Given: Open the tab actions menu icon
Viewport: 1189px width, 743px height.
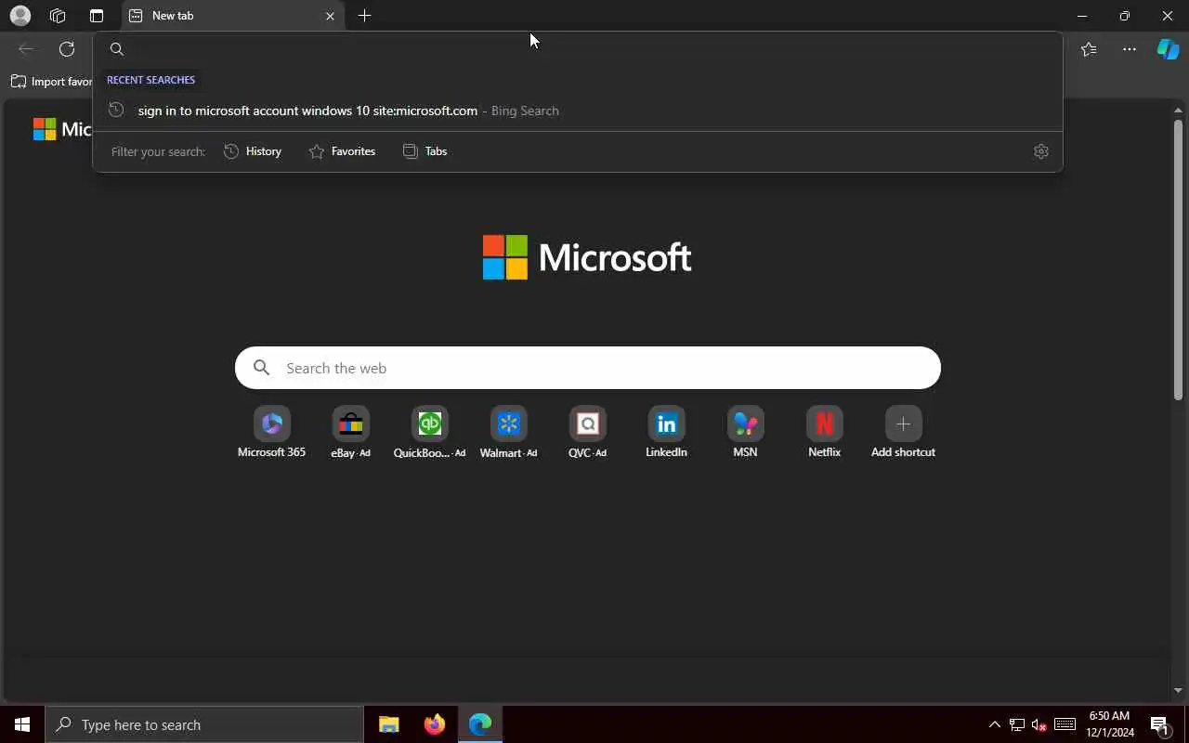Looking at the screenshot, I should pos(97,16).
